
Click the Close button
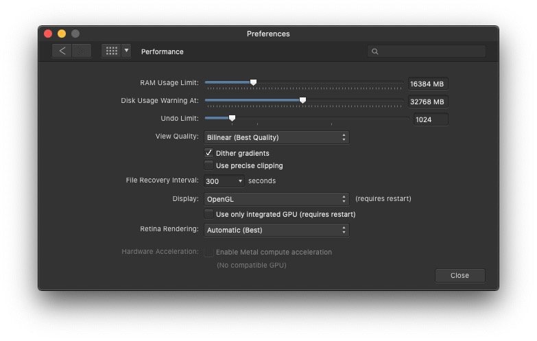(460, 276)
